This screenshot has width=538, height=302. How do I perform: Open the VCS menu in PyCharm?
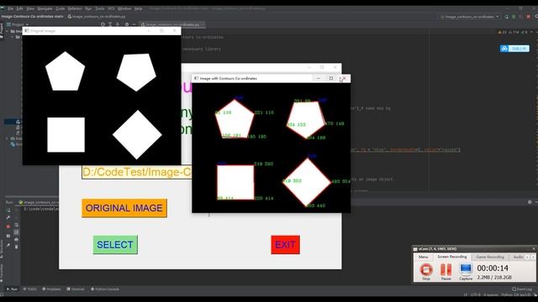pyautogui.click(x=111, y=8)
